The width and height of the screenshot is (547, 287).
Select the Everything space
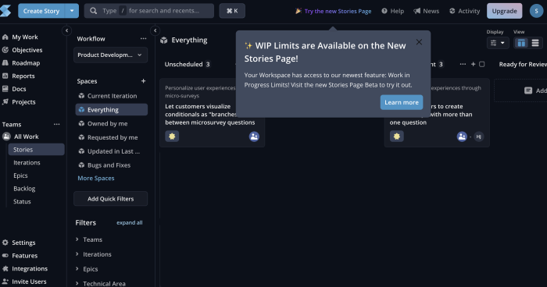(111, 110)
